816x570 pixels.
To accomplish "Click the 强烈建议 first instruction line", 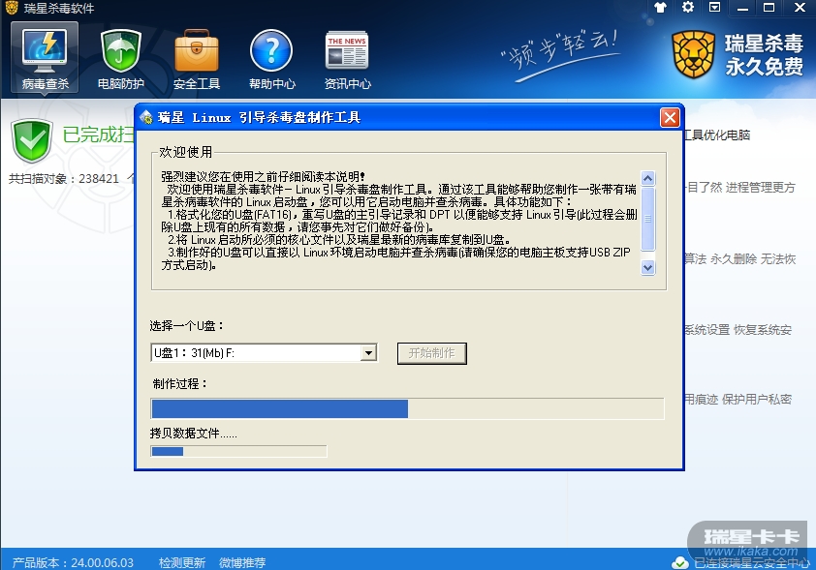I will (263, 176).
